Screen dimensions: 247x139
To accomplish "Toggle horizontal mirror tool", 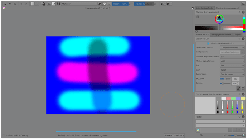I will (x=162, y=4).
